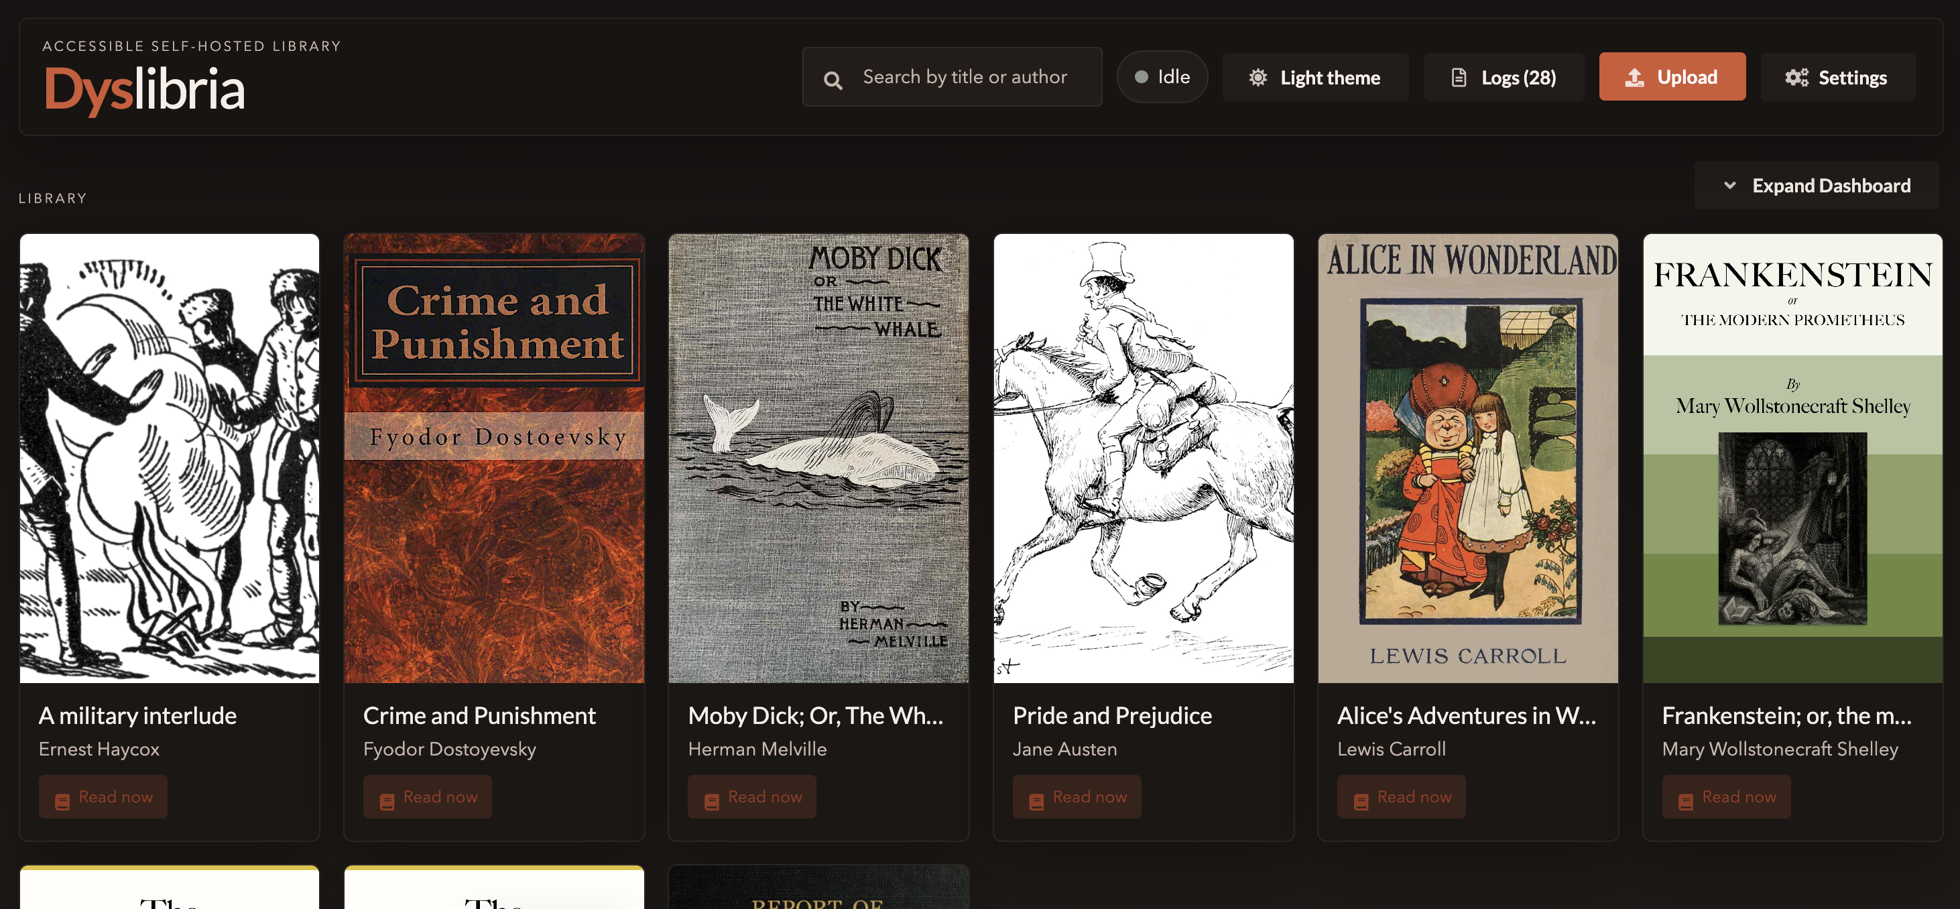Read Moby Dick now
This screenshot has width=1960, height=909.
[x=751, y=797]
